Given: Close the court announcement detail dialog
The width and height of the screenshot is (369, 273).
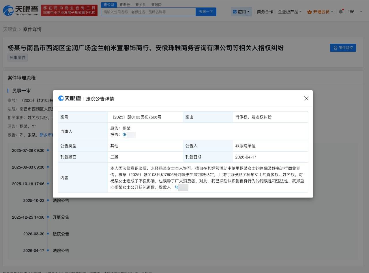Looking at the screenshot, I should 306,98.
